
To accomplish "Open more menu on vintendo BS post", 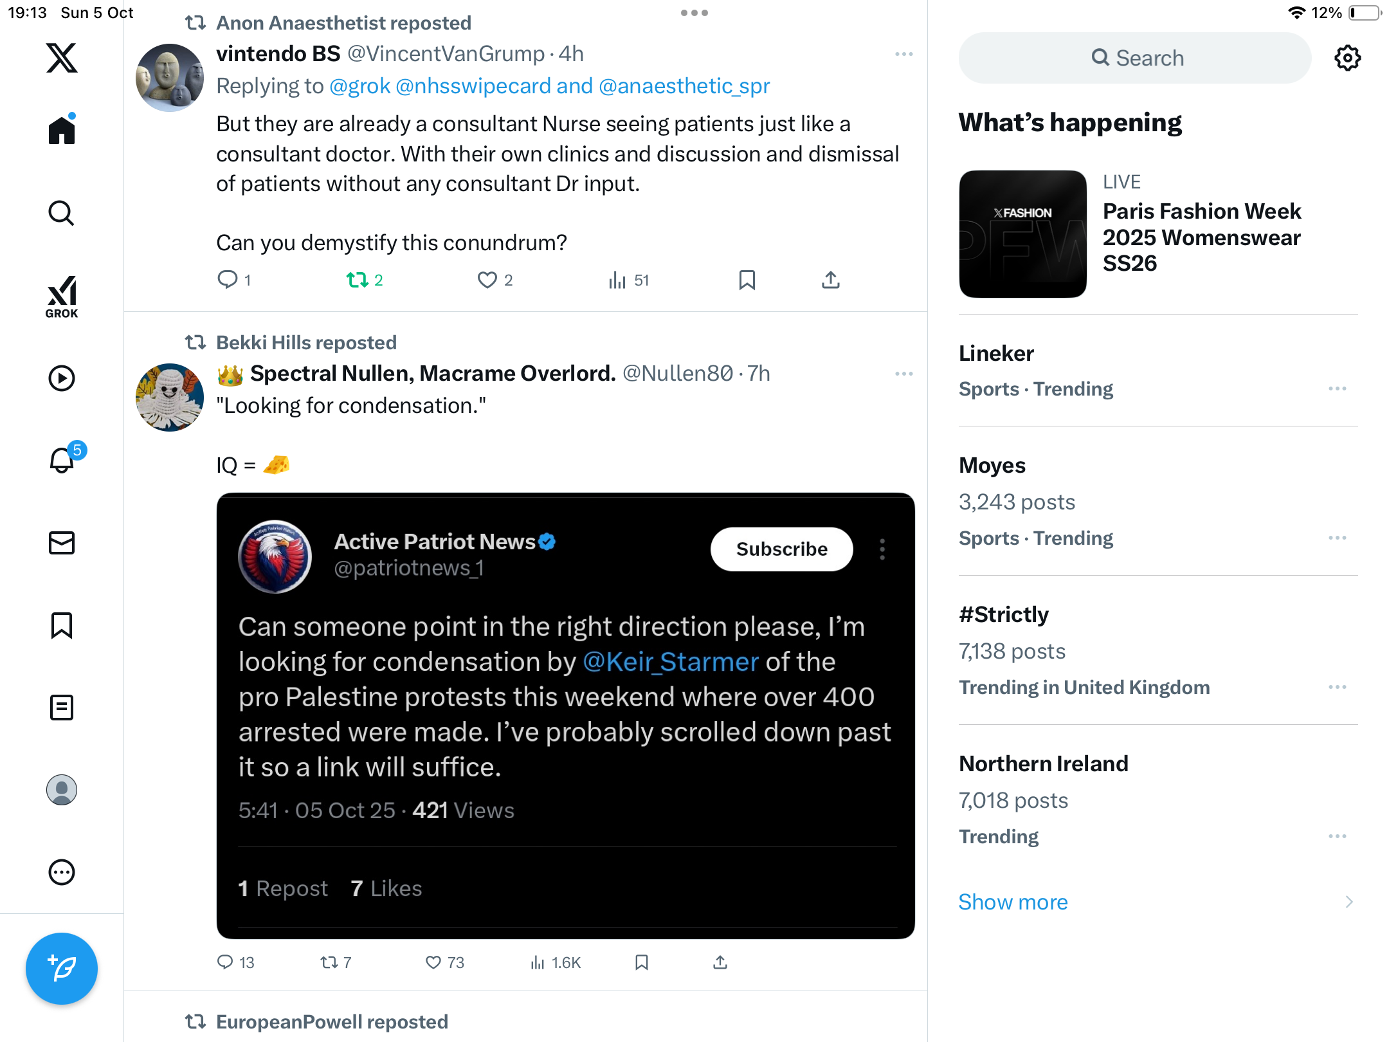I will tap(904, 54).
